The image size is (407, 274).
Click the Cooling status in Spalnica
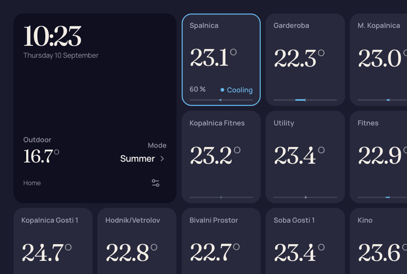[x=236, y=90]
